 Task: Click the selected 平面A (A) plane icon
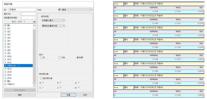(x=5, y=66)
